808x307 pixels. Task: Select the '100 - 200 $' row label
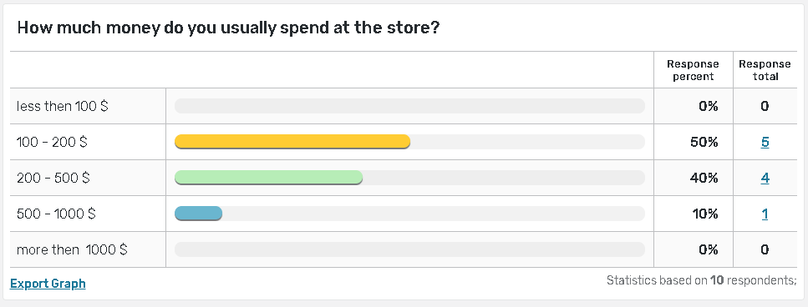52,142
